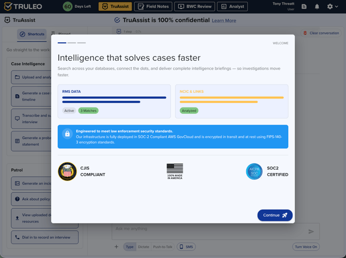This screenshot has width=346, height=258.
Task: Click the third onboarding step indicator
Action: click(x=82, y=43)
